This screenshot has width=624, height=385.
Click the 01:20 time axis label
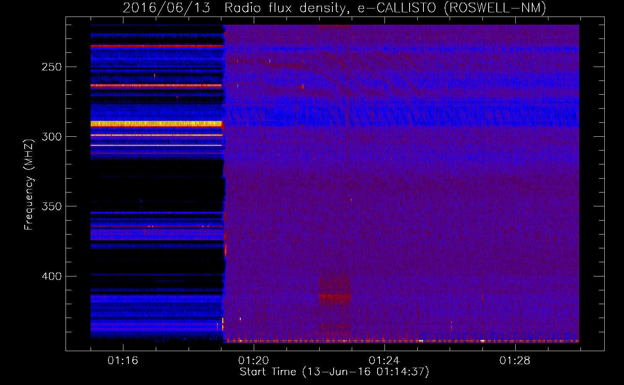coord(253,361)
